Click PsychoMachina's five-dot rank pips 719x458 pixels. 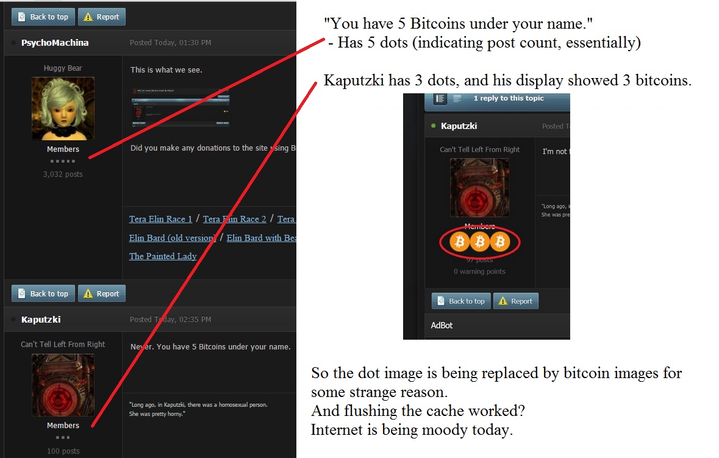(x=63, y=162)
